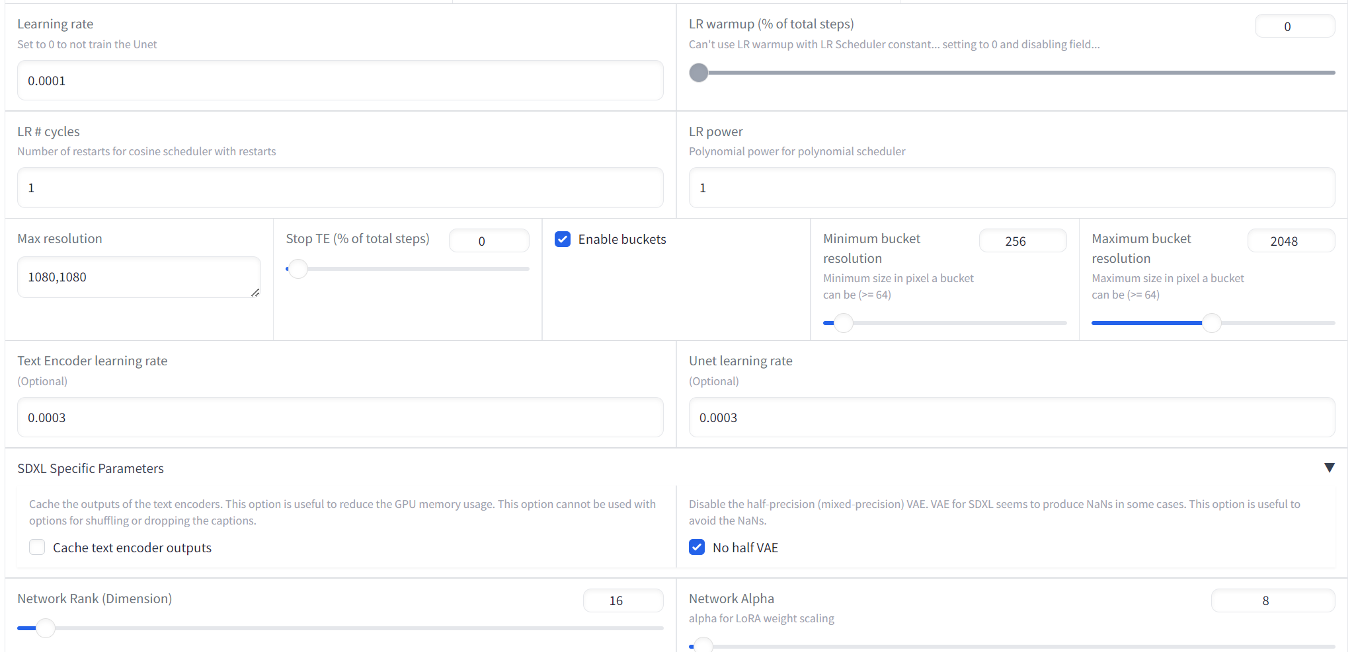Viewport: 1356px width, 652px height.
Task: Click the Max resolution text box
Action: point(139,277)
